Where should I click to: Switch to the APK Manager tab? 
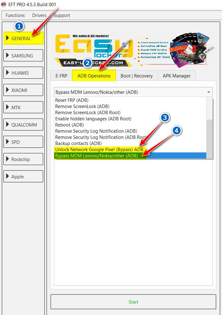[x=177, y=76]
